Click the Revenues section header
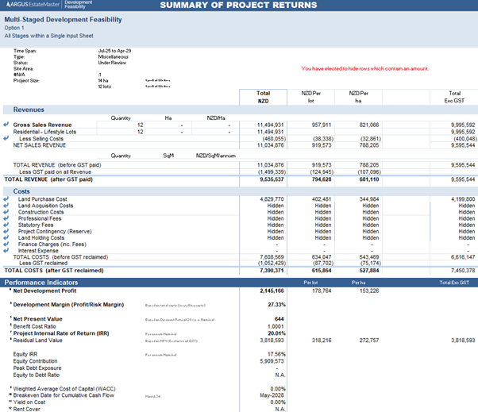The height and width of the screenshot is (412, 478). [x=29, y=110]
